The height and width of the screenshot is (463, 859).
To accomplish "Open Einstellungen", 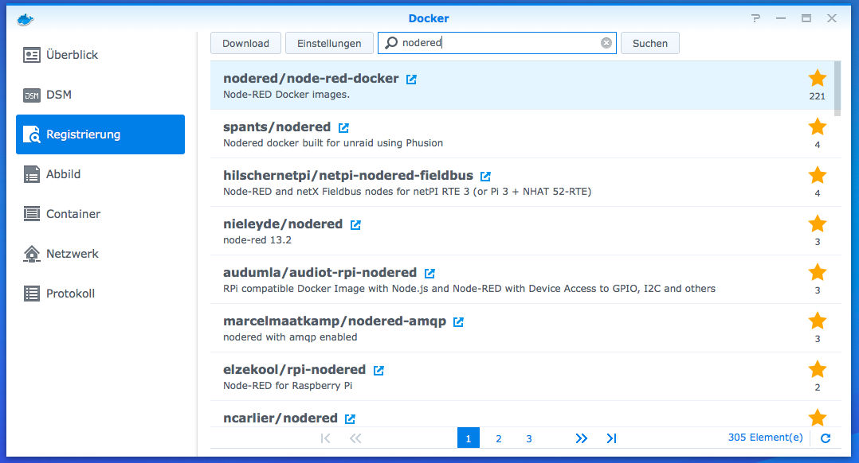I will point(329,43).
